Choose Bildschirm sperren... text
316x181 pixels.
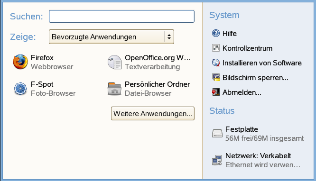(x=255, y=78)
